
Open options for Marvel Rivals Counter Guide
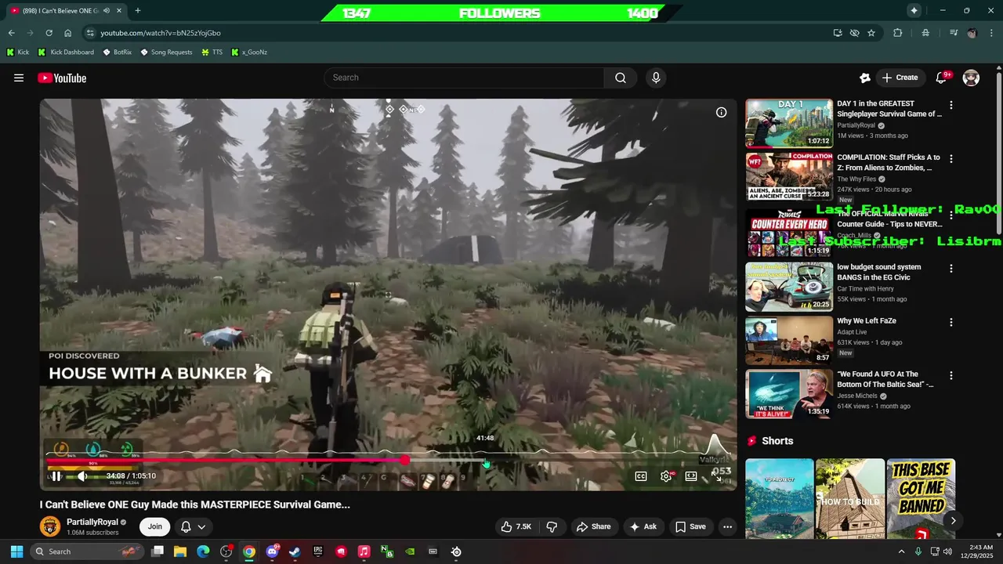coord(951,214)
